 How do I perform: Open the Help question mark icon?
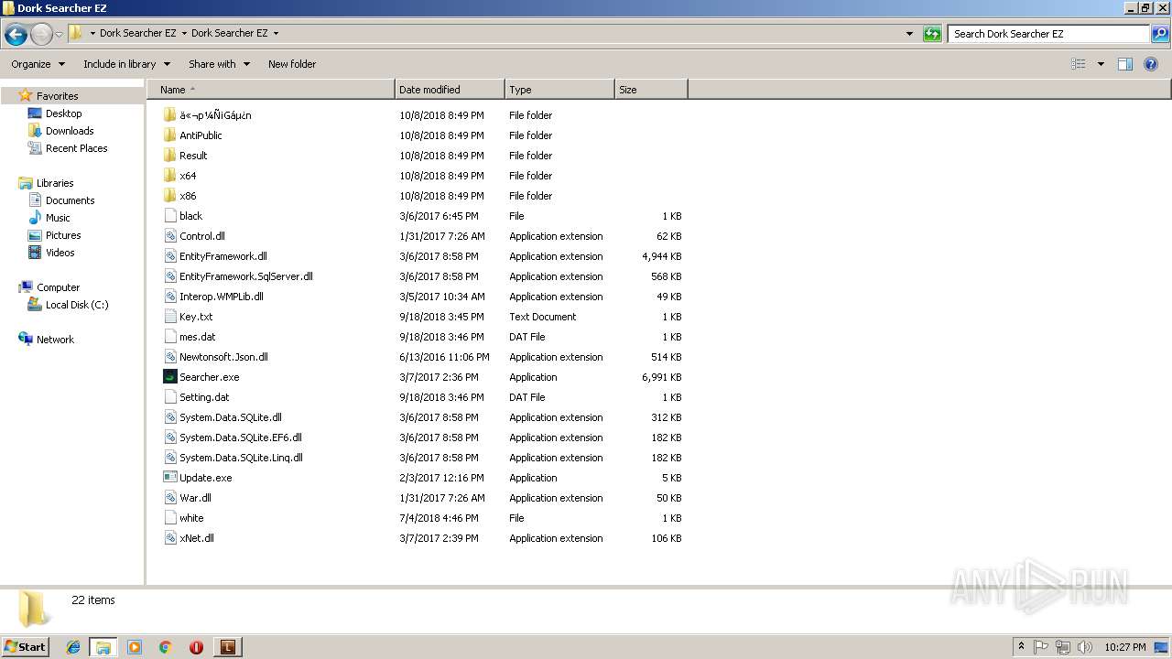(1151, 64)
